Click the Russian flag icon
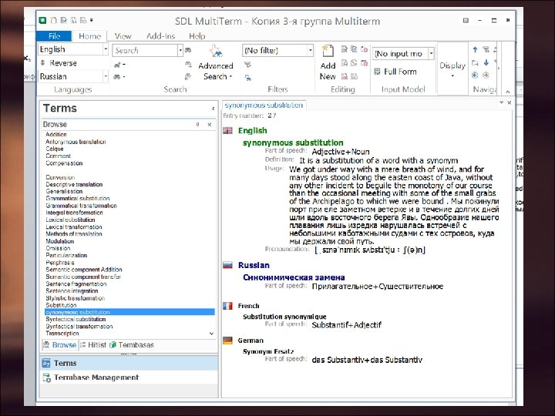Image resolution: width=555 pixels, height=416 pixels. point(227,265)
